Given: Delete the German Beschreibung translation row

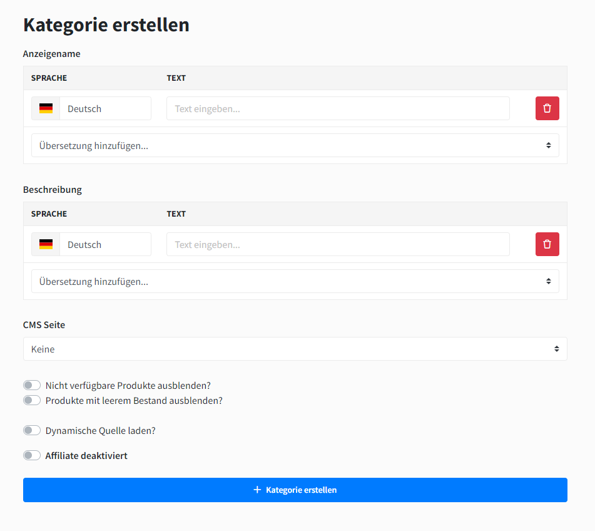Looking at the screenshot, I should tap(547, 244).
